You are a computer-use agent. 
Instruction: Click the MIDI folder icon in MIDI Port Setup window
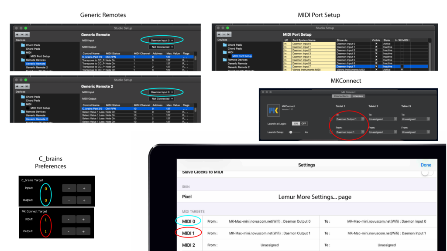(225, 52)
